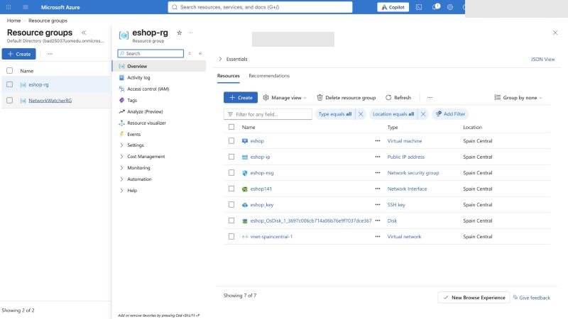Expand Help in the side menu

[121, 190]
